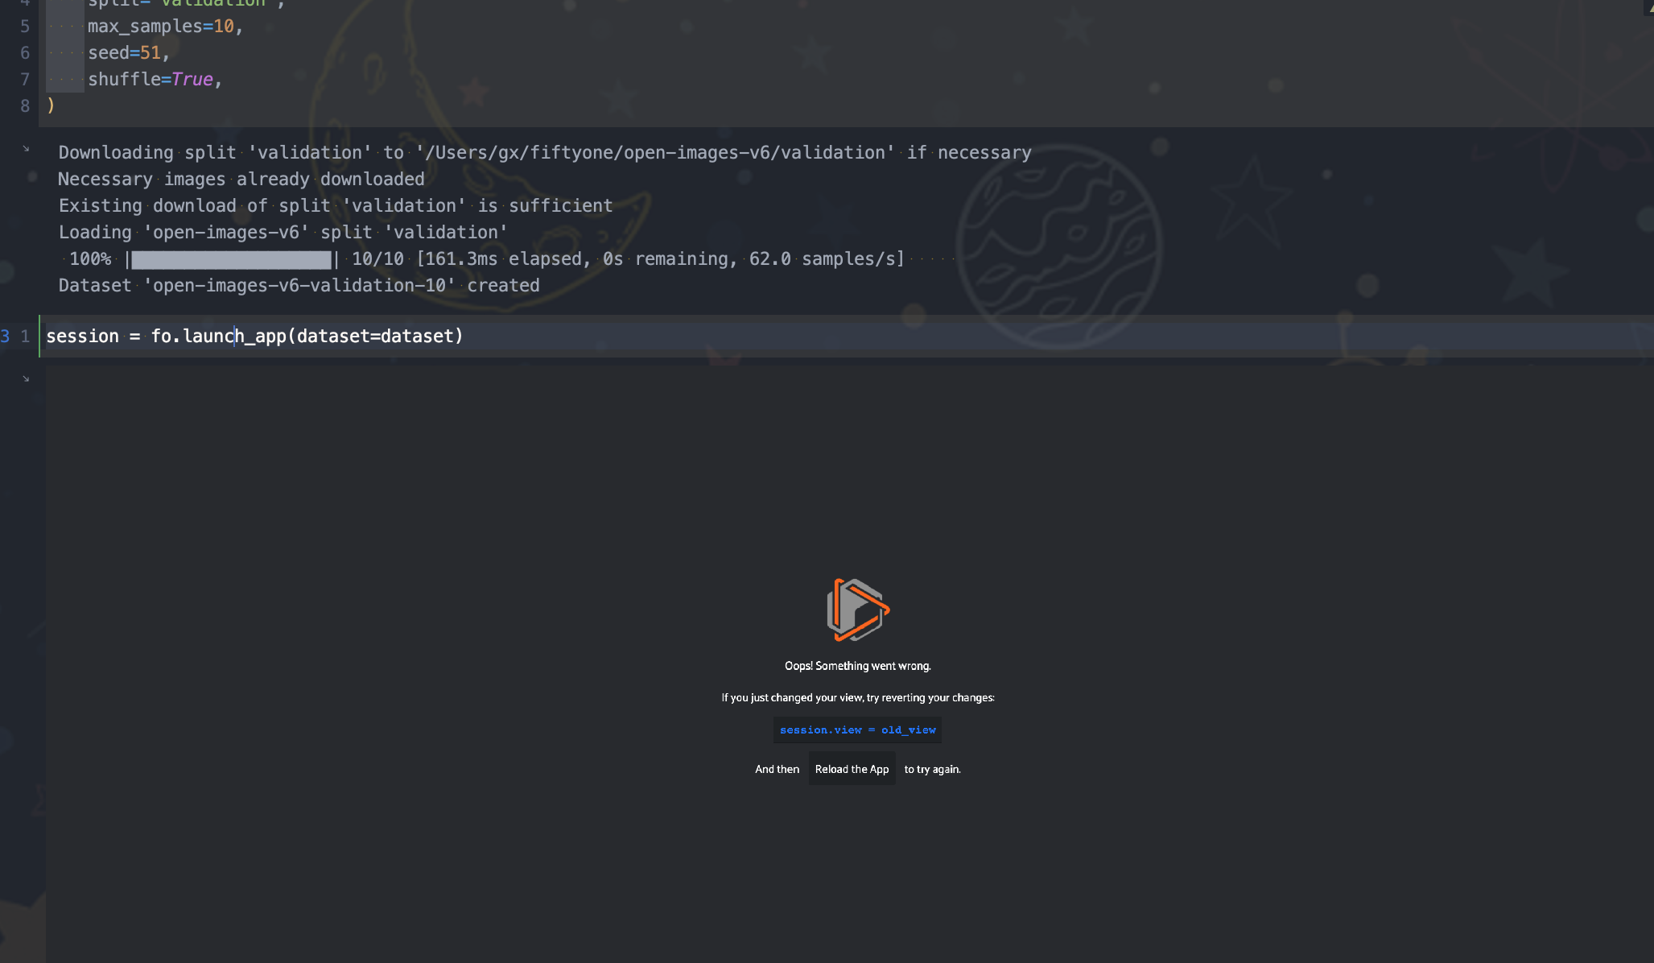Viewport: 1654px width, 963px height.
Task: Click the gutter arrow beside the download output
Action: (x=27, y=148)
